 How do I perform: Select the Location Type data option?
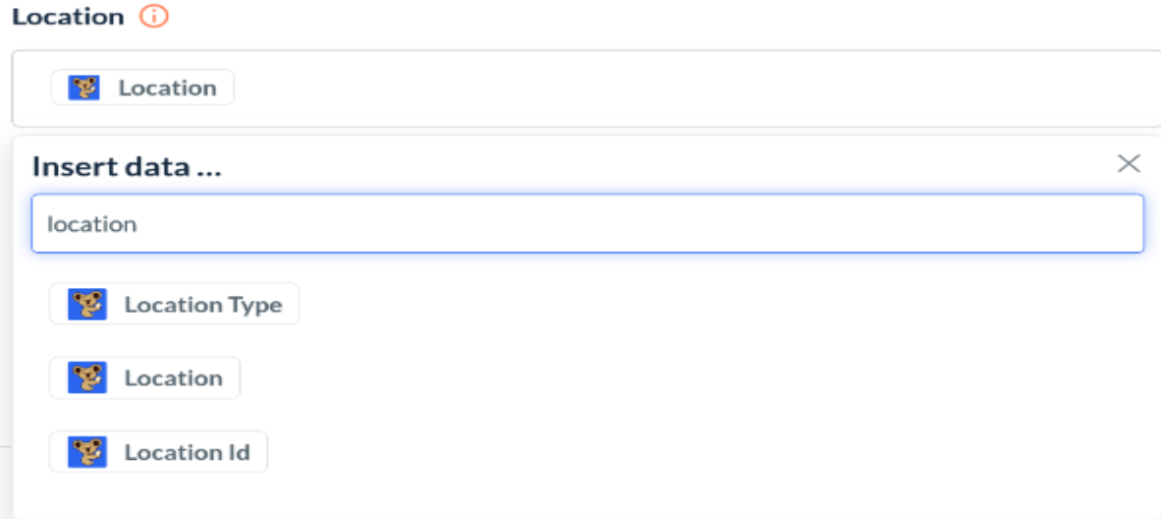(x=174, y=305)
